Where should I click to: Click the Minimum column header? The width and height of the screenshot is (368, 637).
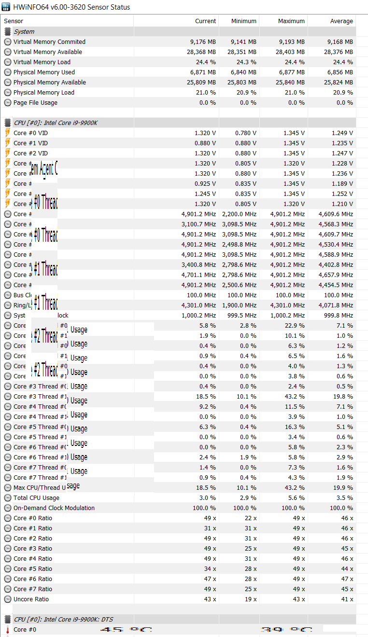pyautogui.click(x=243, y=21)
